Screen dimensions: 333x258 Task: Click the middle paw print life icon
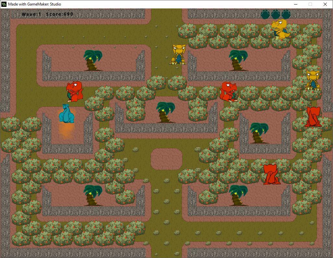[x=276, y=14]
